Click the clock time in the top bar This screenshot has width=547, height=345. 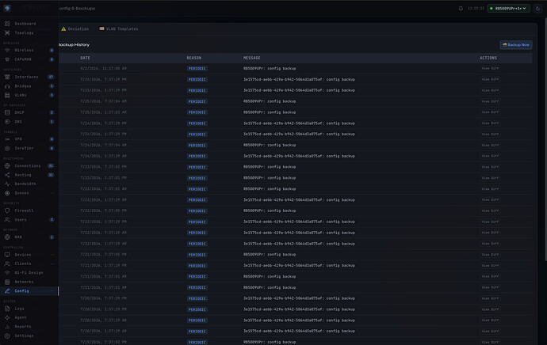(476, 9)
